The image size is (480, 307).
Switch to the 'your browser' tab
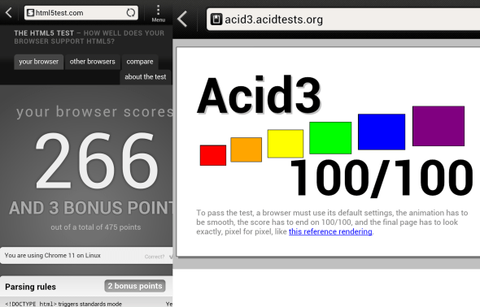coord(38,62)
